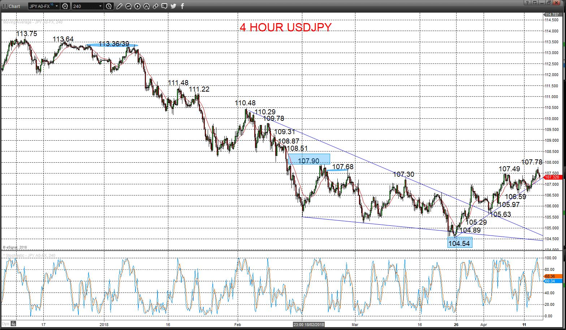Select the 108.51 label
The width and height of the screenshot is (566, 330).
[x=297, y=148]
